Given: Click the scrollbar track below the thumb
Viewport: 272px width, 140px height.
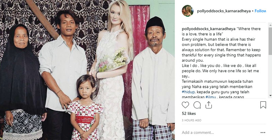Looking at the screenshot, I should (270, 75).
